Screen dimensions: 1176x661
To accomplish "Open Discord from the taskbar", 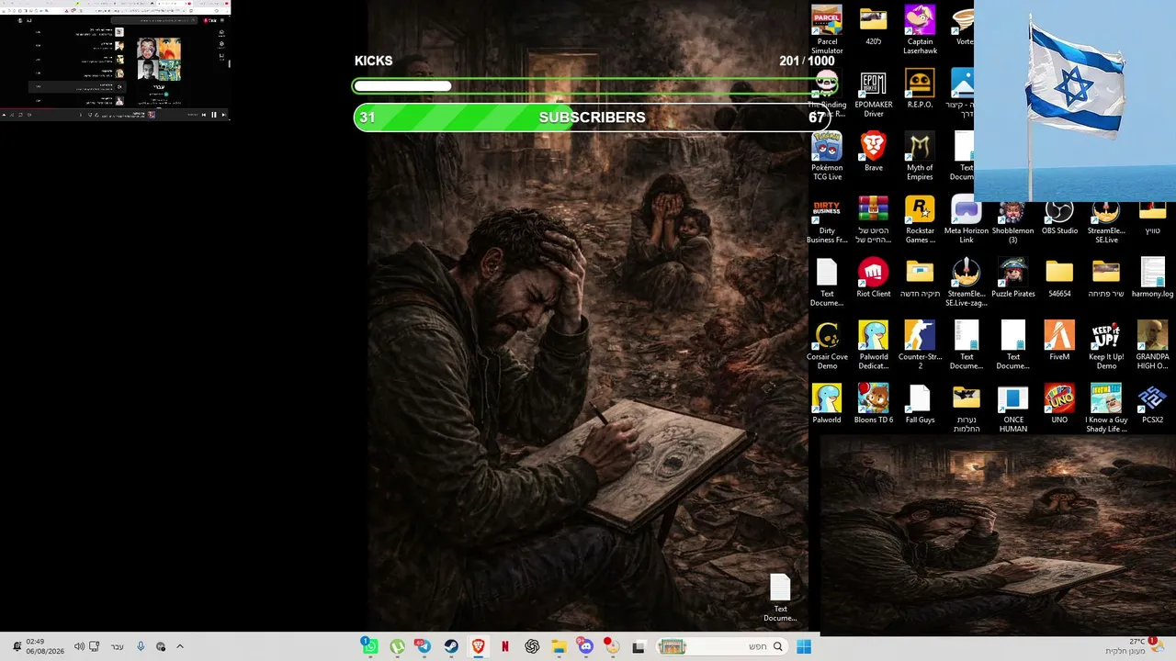I will click(585, 646).
